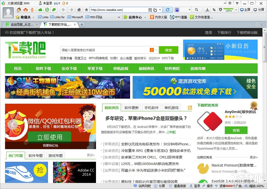Image resolution: width=267 pixels, height=189 pixels.
Task: Advance the carousel with right arrow
Action: click(89, 125)
